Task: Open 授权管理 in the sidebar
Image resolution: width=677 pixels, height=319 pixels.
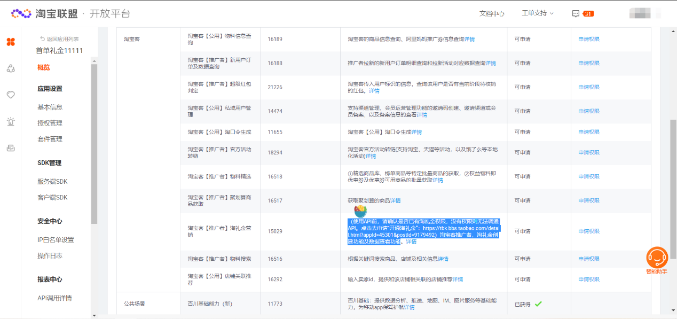Action: (50, 123)
